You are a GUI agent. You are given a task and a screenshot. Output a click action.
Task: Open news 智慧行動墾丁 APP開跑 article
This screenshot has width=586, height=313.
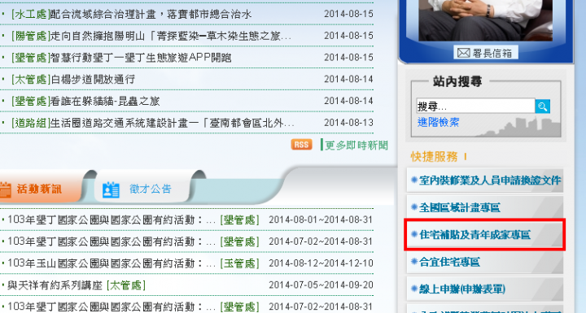point(141,58)
